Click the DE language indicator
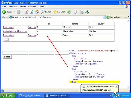This screenshot has width=131, height=98. (x=110, y=96)
